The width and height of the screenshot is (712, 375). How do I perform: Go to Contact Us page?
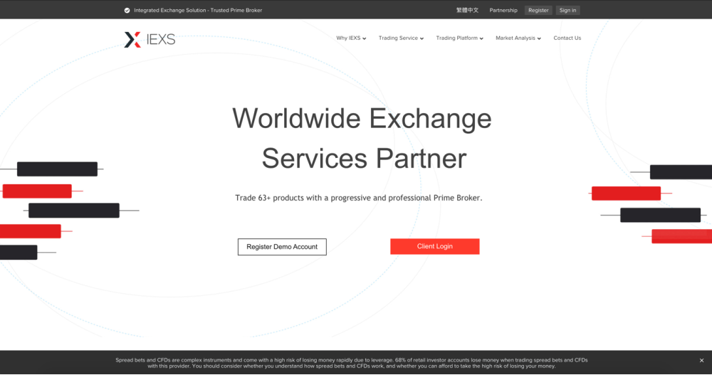567,38
